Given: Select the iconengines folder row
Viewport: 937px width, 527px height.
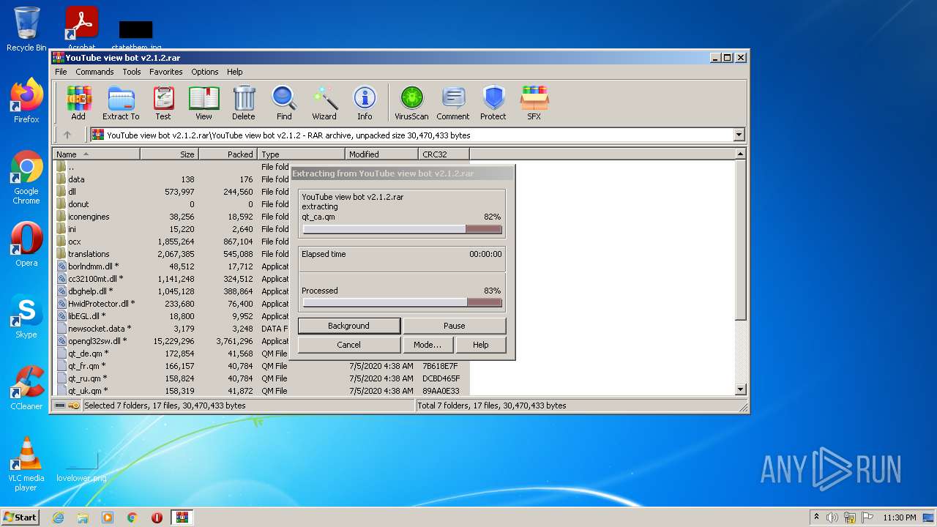Looking at the screenshot, I should coord(172,217).
